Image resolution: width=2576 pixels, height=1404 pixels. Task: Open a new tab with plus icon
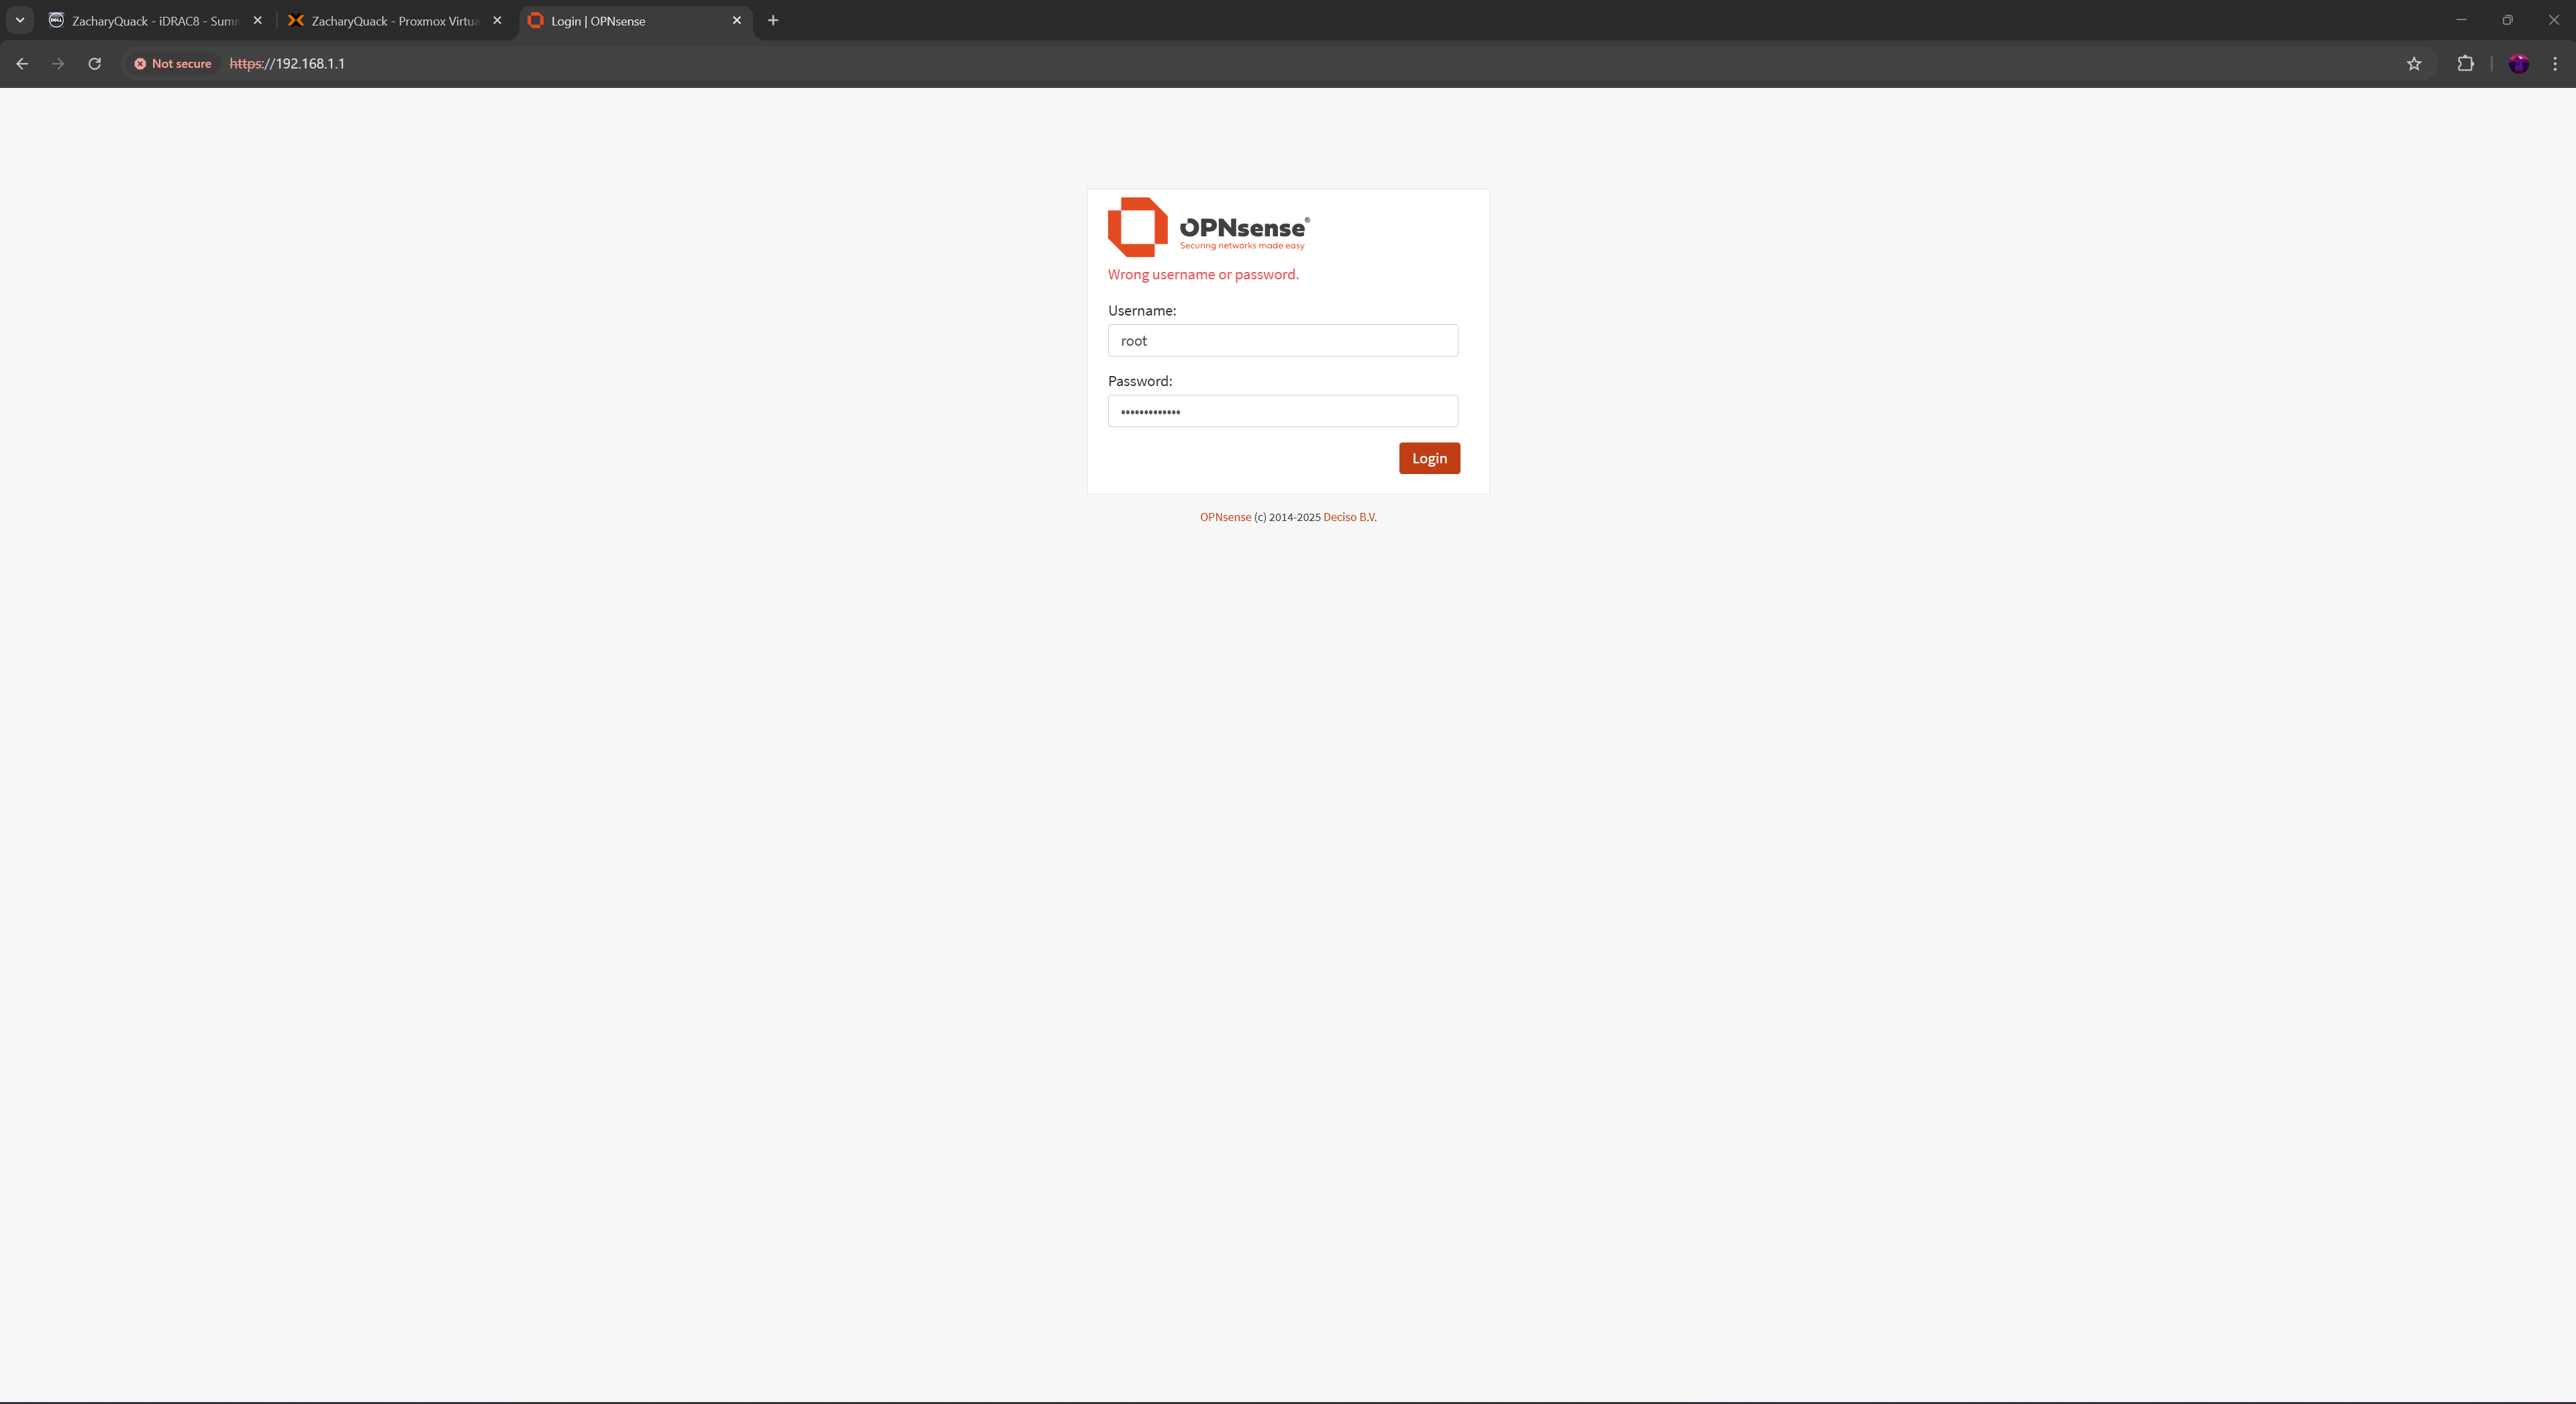click(772, 20)
